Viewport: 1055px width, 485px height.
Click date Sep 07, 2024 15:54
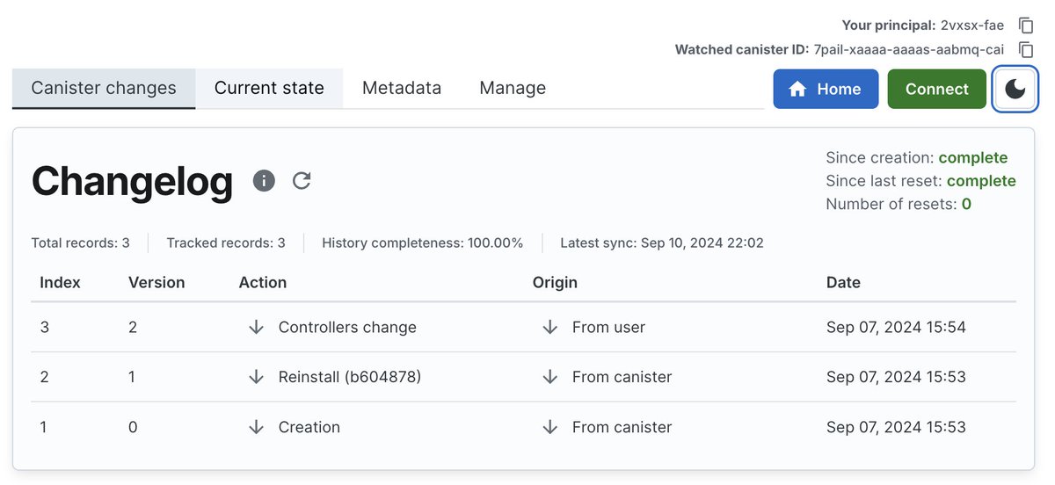coord(896,327)
